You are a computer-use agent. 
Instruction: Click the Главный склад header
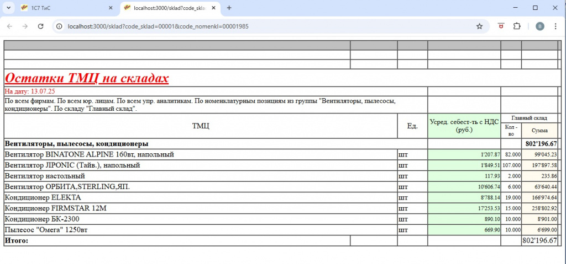point(529,118)
